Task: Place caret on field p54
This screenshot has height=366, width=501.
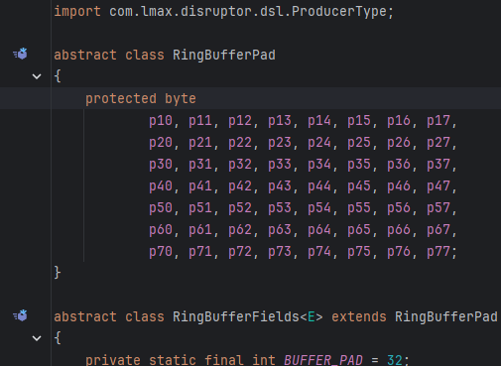Action: point(319,208)
